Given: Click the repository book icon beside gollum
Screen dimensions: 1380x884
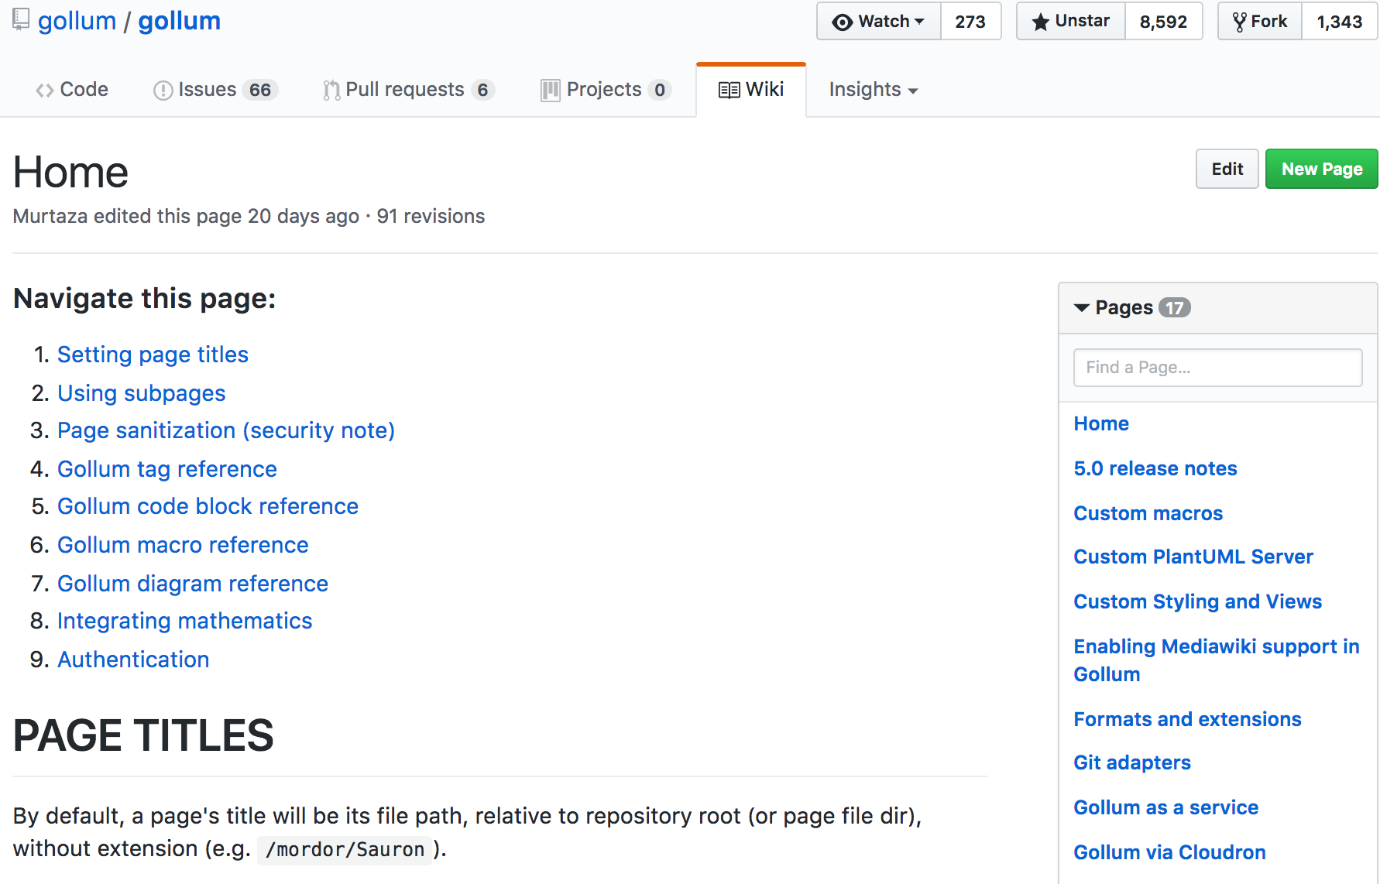Looking at the screenshot, I should 22,19.
